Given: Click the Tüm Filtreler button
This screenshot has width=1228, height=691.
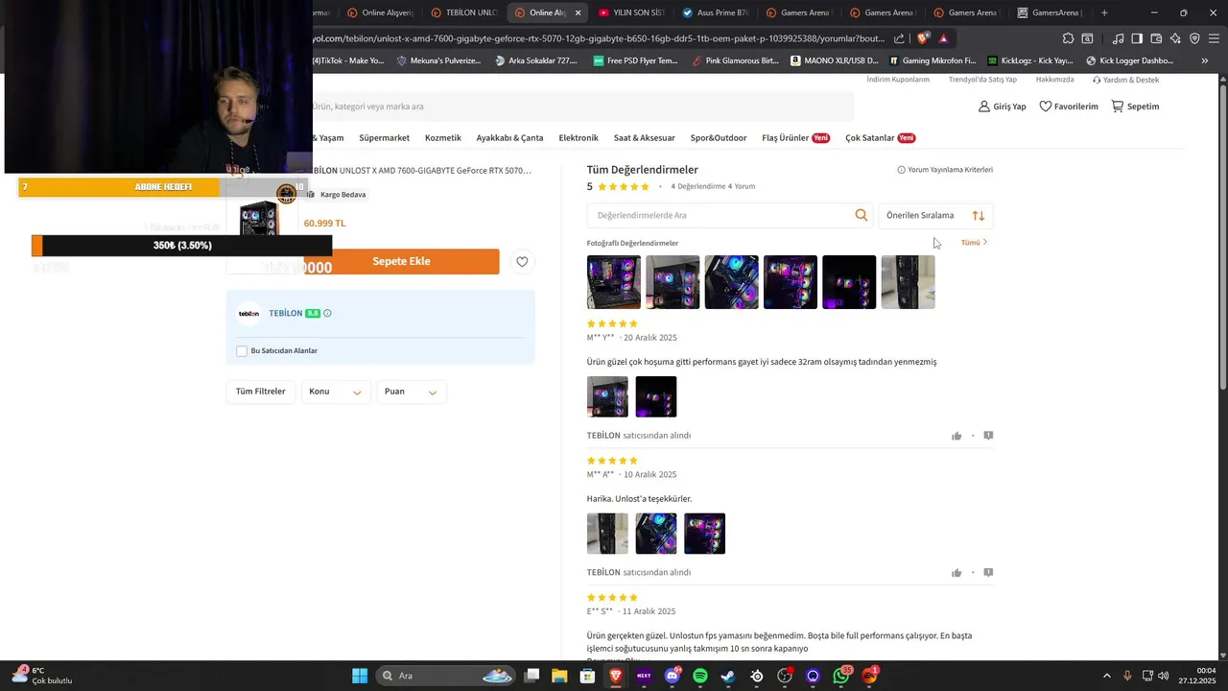Looking at the screenshot, I should pos(261,392).
